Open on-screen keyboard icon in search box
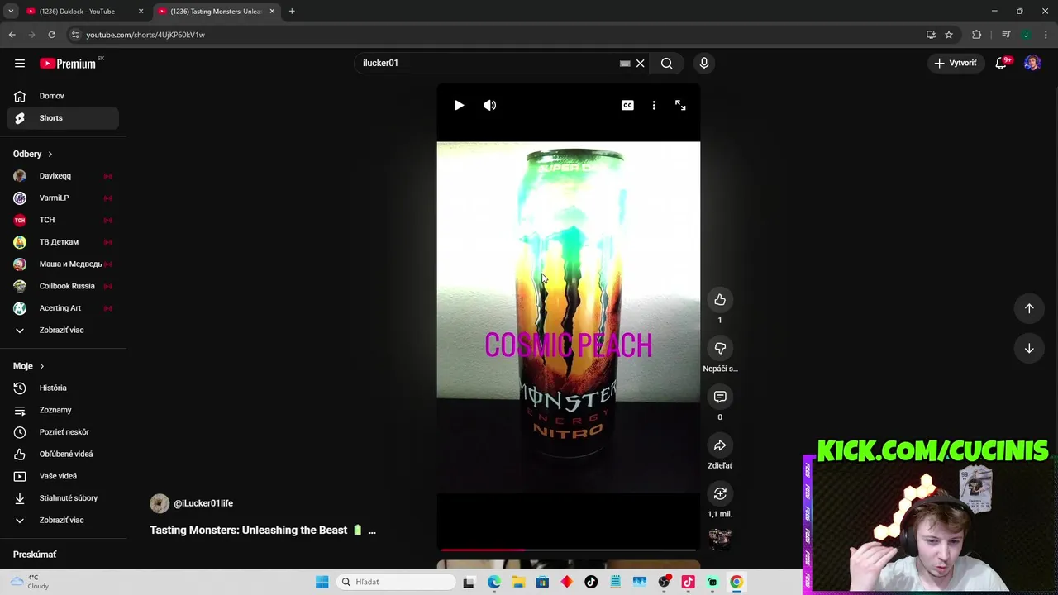Image resolution: width=1058 pixels, height=595 pixels. click(x=625, y=63)
